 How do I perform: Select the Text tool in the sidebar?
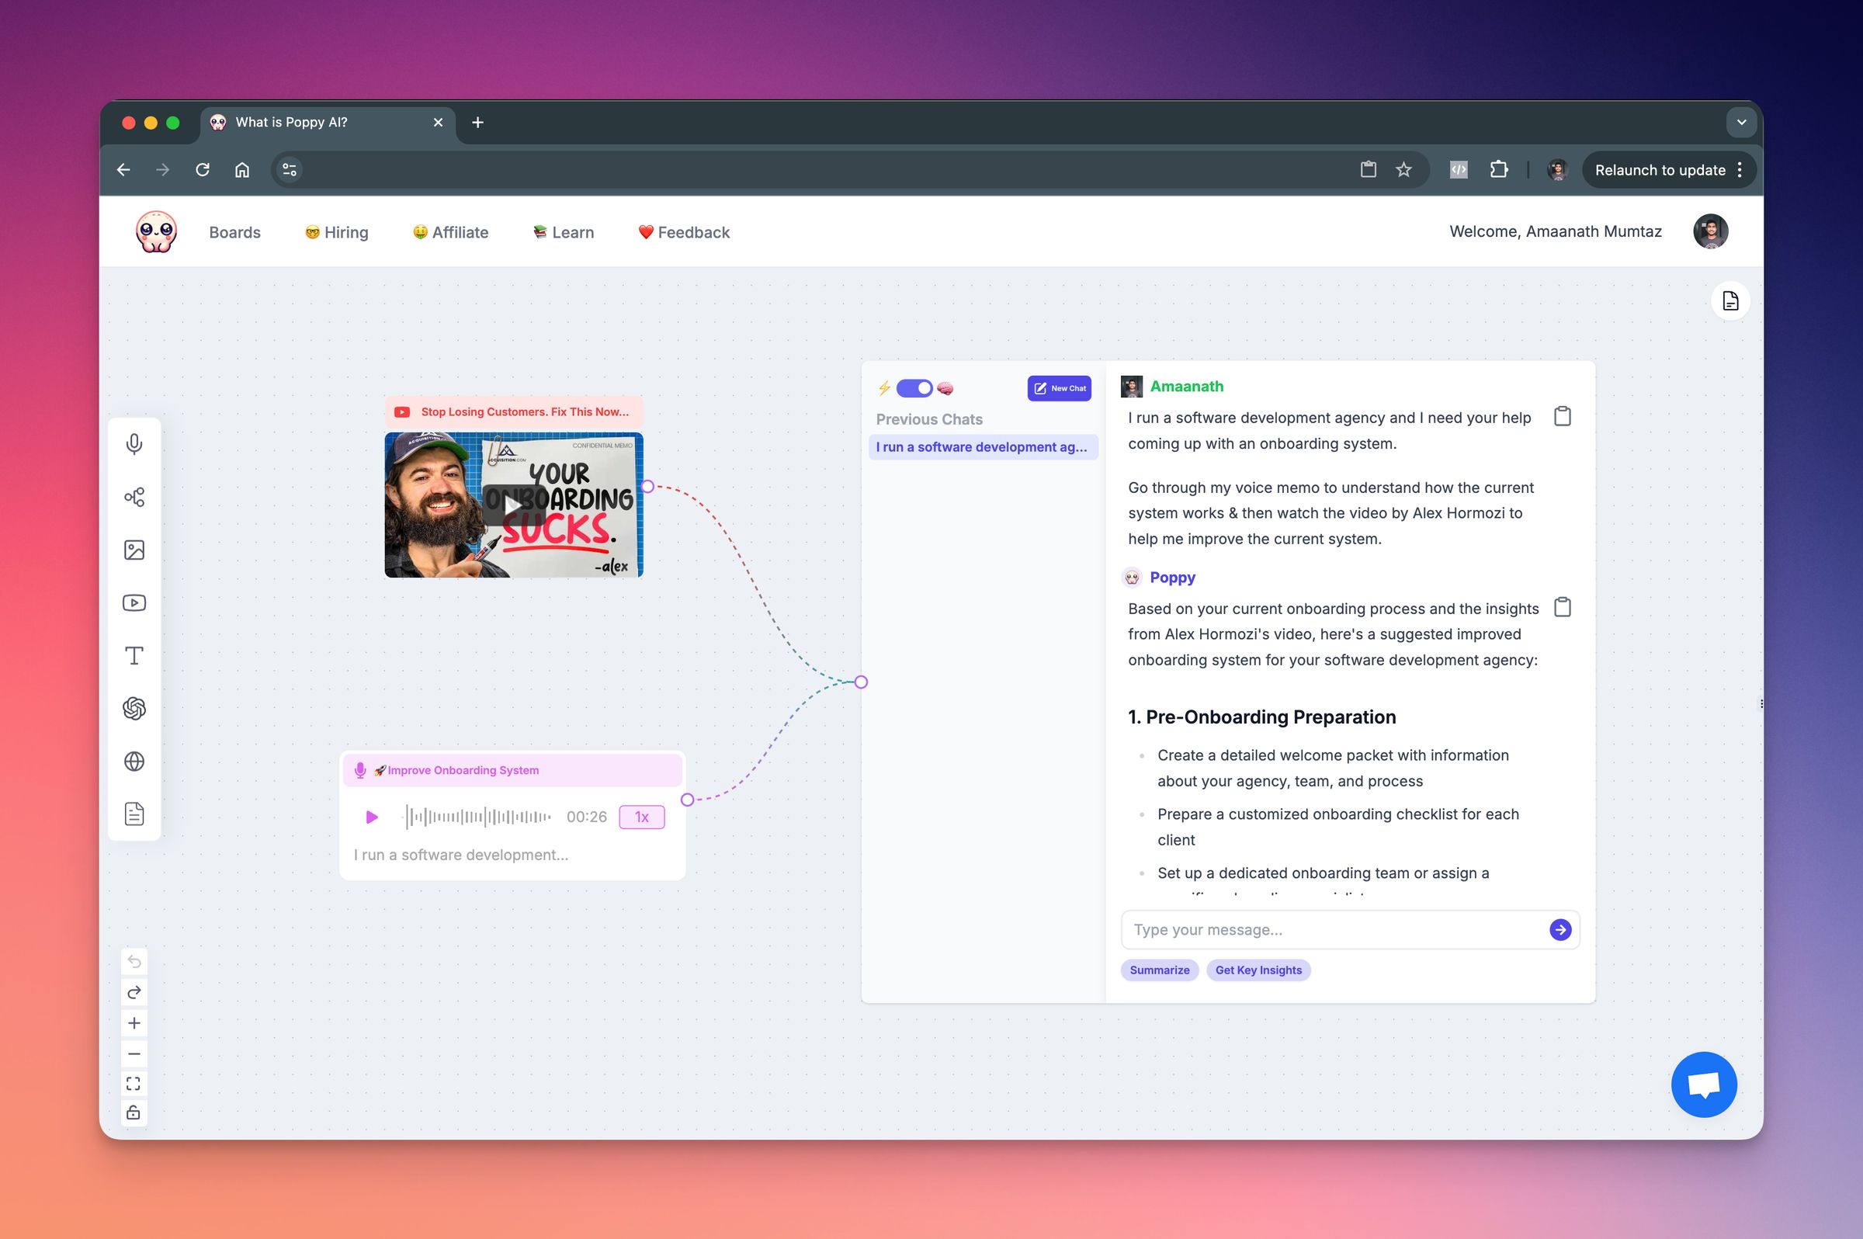(134, 654)
